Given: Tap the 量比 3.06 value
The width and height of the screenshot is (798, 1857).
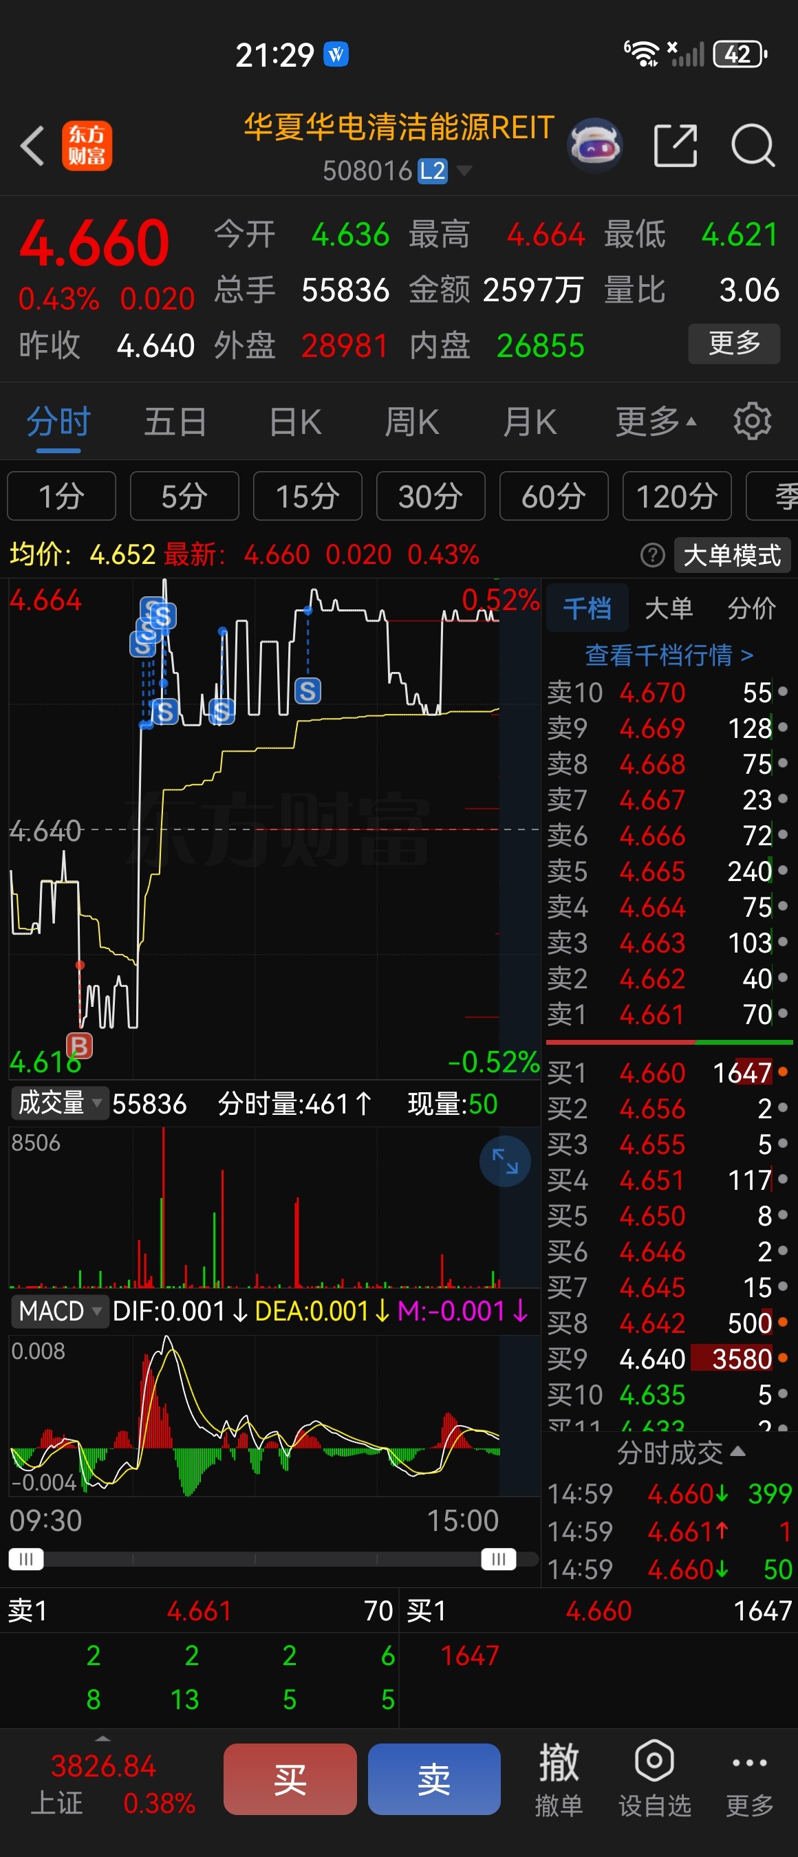Looking at the screenshot, I should pos(749,290).
